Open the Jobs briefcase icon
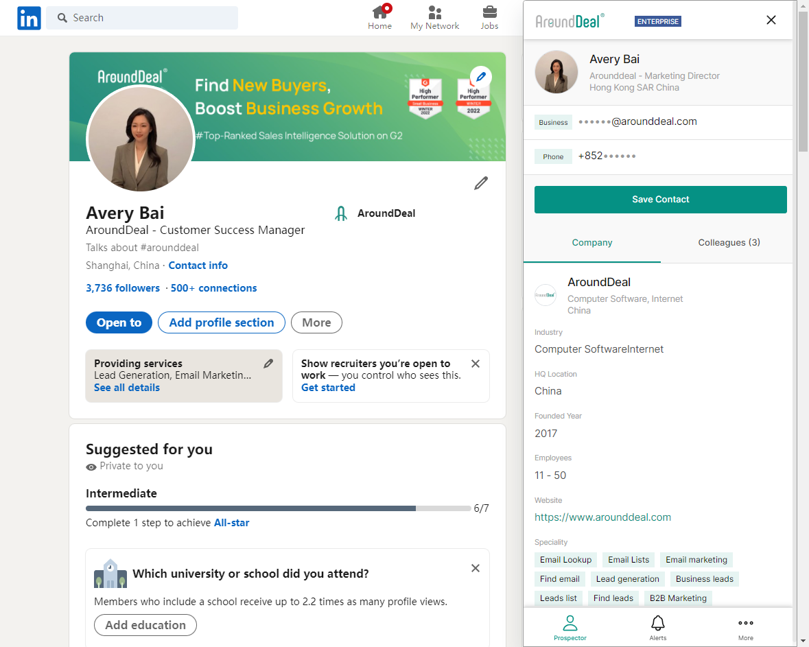The image size is (809, 647). click(489, 12)
